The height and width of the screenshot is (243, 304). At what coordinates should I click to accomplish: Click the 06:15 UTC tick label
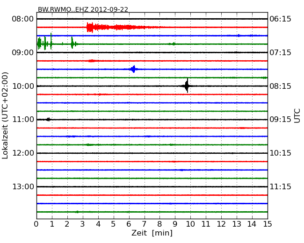pos(280,19)
